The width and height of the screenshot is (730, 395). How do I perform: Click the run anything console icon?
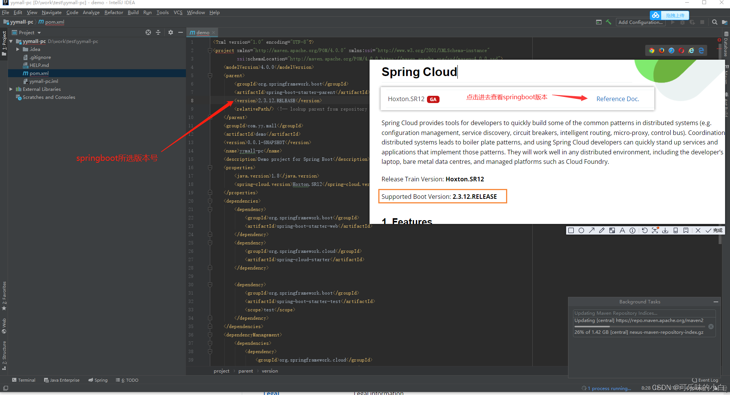click(x=599, y=22)
